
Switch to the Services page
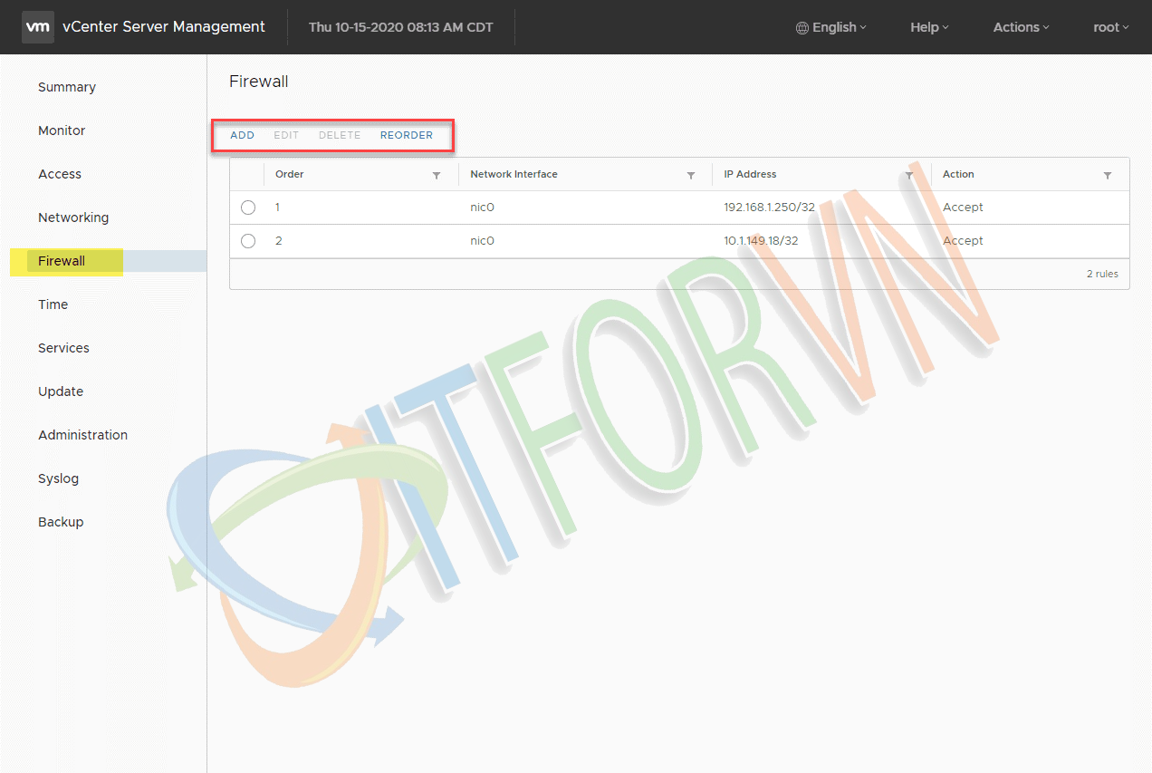point(63,348)
